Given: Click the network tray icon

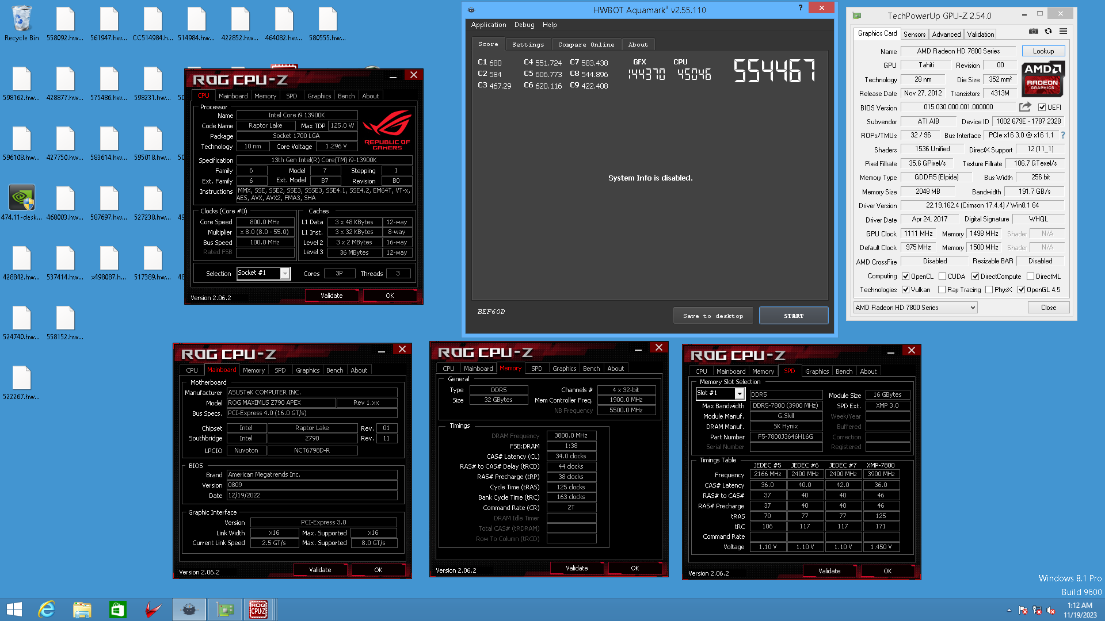Looking at the screenshot, I should coord(1037,610).
